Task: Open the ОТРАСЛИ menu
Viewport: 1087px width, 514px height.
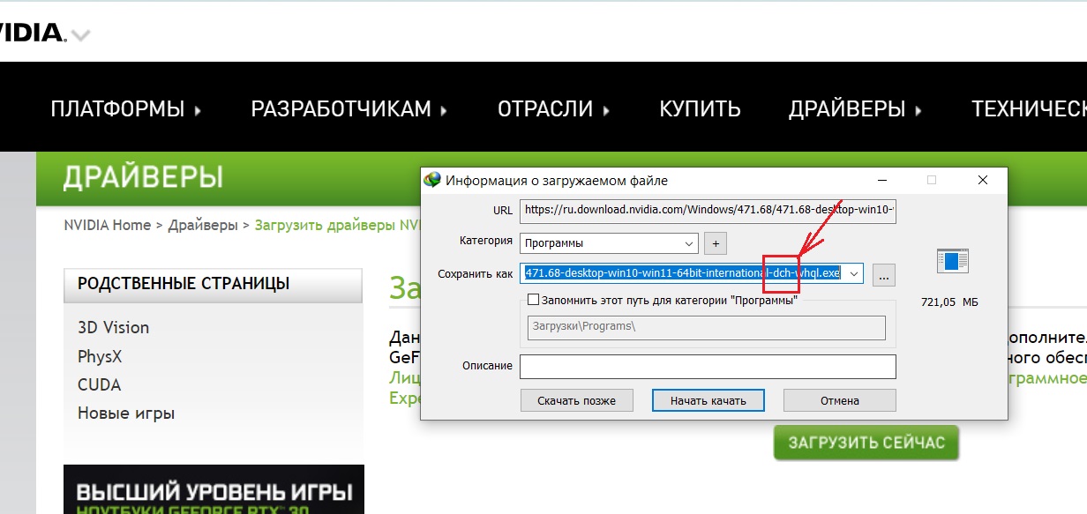Action: point(554,109)
